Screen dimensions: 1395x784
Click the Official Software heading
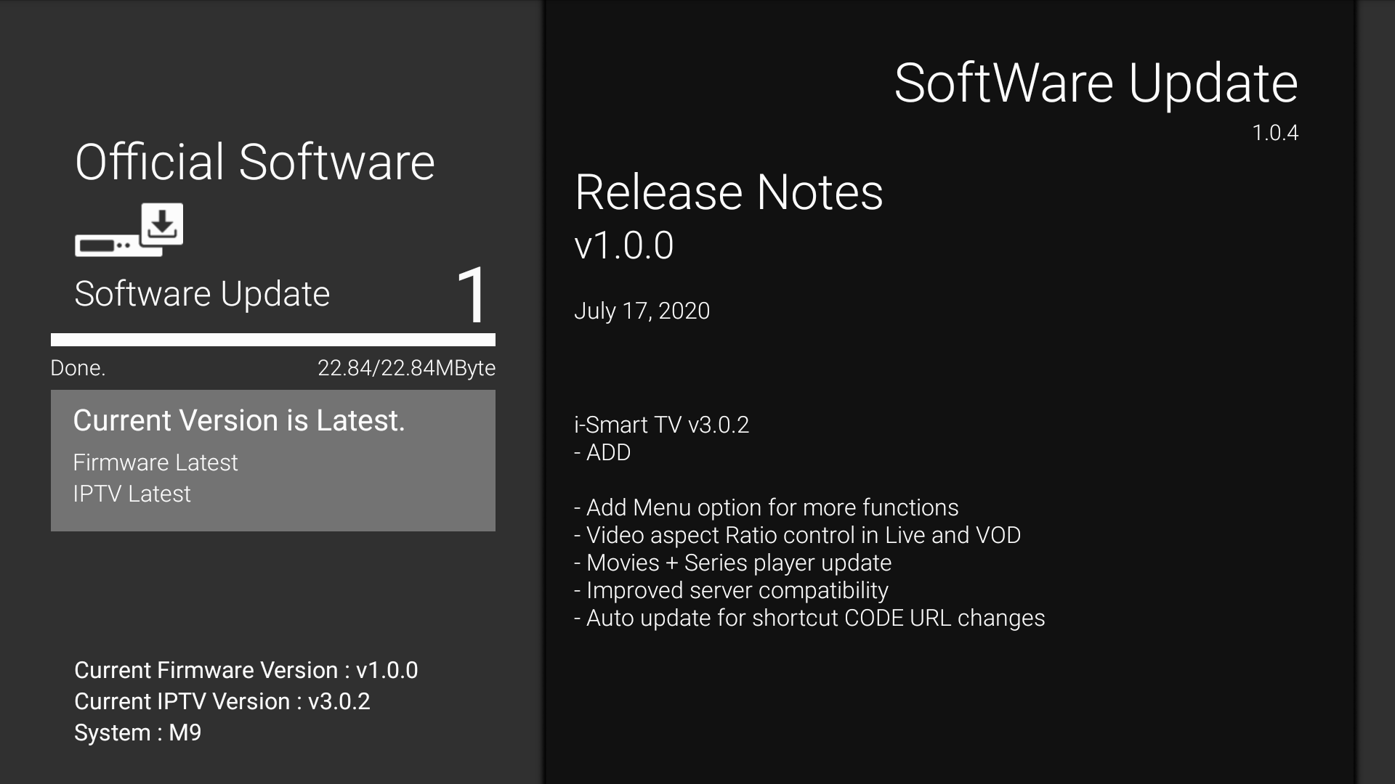pos(255,161)
